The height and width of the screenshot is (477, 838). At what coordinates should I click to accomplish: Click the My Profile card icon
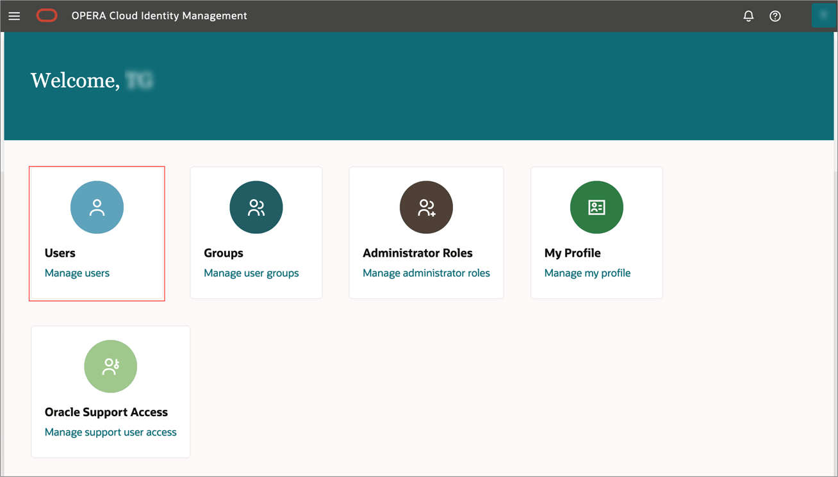596,207
